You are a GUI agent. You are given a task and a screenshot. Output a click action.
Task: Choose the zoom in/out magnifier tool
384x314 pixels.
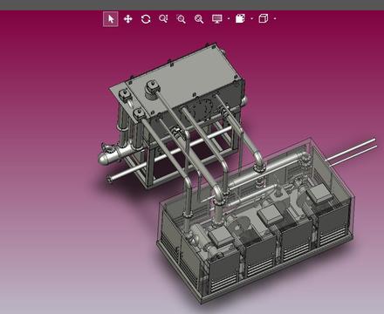(163, 19)
